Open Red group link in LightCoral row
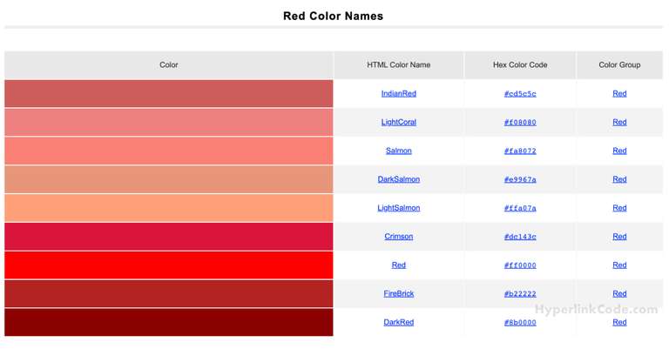This screenshot has height=349, width=669. [619, 122]
